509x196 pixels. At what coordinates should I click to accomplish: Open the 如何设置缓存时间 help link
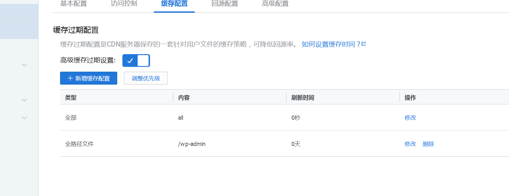[x=331, y=44]
